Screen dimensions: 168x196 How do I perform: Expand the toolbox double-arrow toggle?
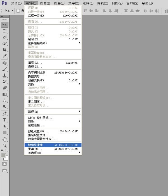[x=2, y=16]
